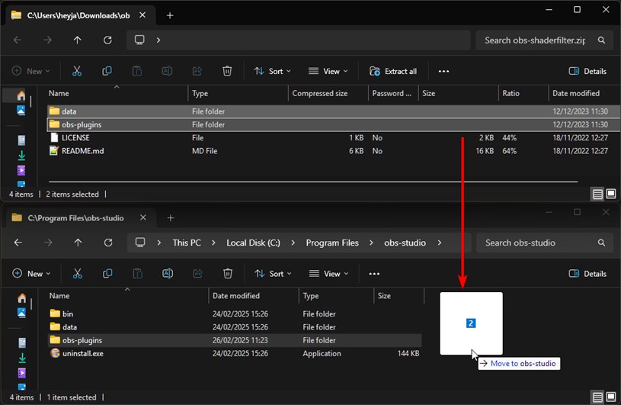Go up one level in upper window

(77, 40)
